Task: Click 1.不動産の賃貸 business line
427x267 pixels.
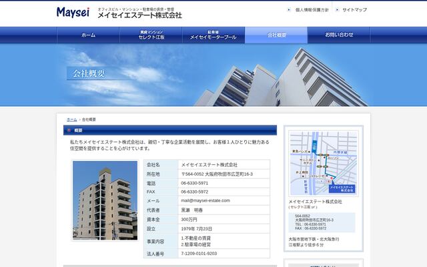Action: [195, 238]
